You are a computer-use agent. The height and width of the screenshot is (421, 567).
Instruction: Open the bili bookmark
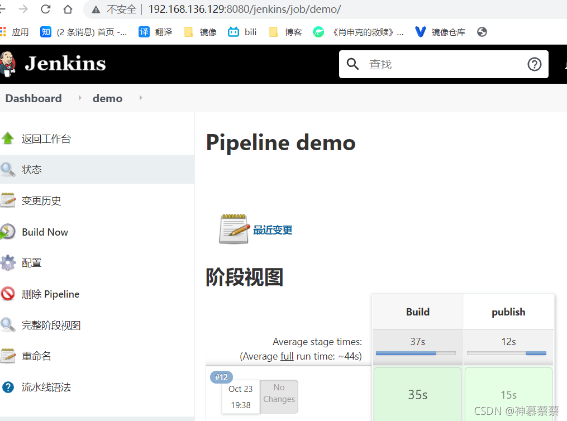coord(242,32)
